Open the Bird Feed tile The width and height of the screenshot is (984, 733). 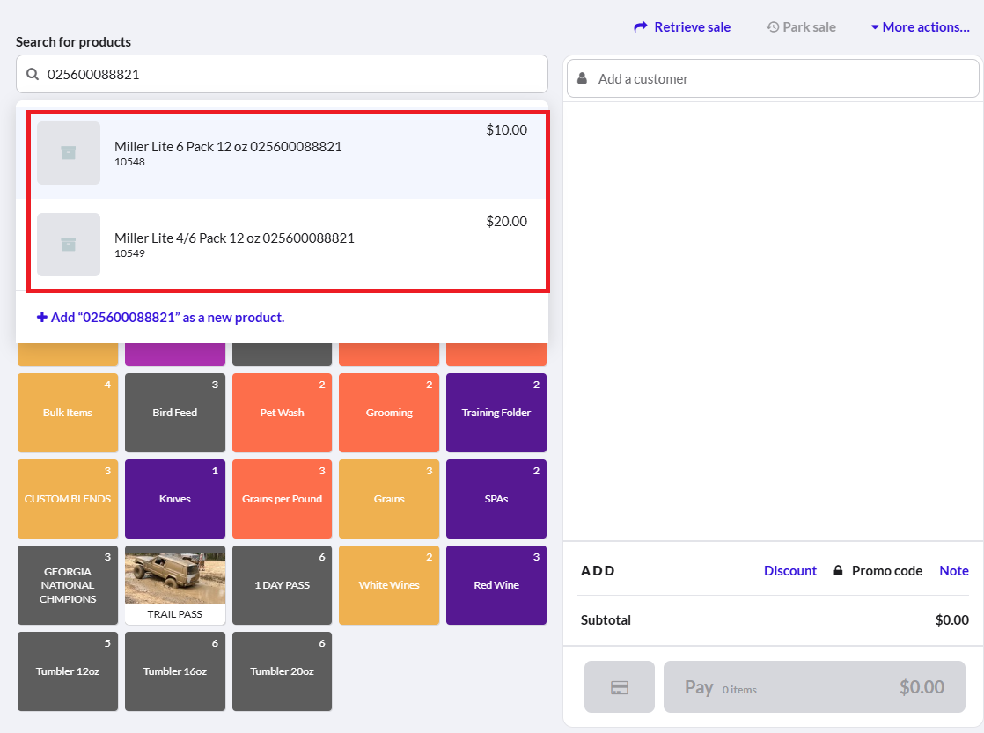point(175,413)
